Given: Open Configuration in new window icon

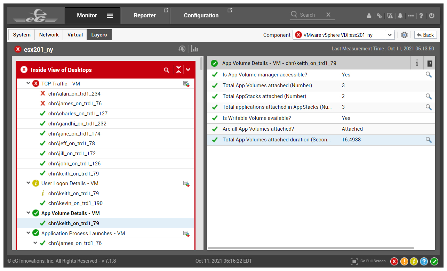Looking at the screenshot, I should point(230,10).
